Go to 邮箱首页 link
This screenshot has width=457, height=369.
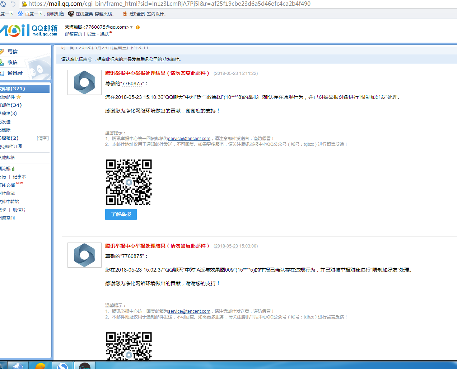click(74, 34)
